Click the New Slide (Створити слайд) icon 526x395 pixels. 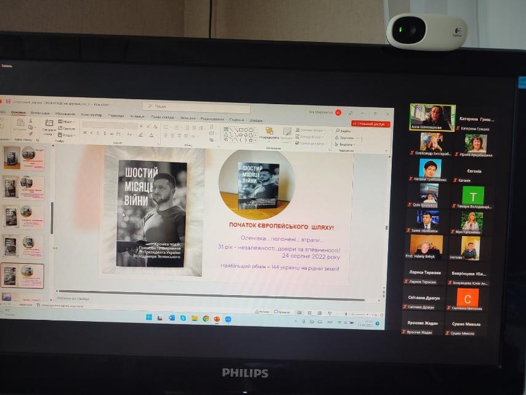(x=49, y=123)
